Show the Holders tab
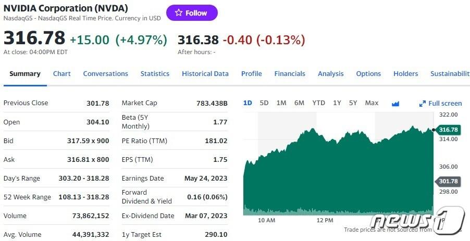 405,74
